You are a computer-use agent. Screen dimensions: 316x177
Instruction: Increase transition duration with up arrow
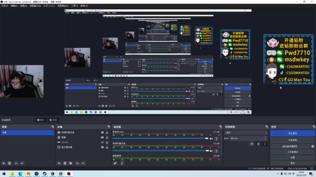[265, 137]
